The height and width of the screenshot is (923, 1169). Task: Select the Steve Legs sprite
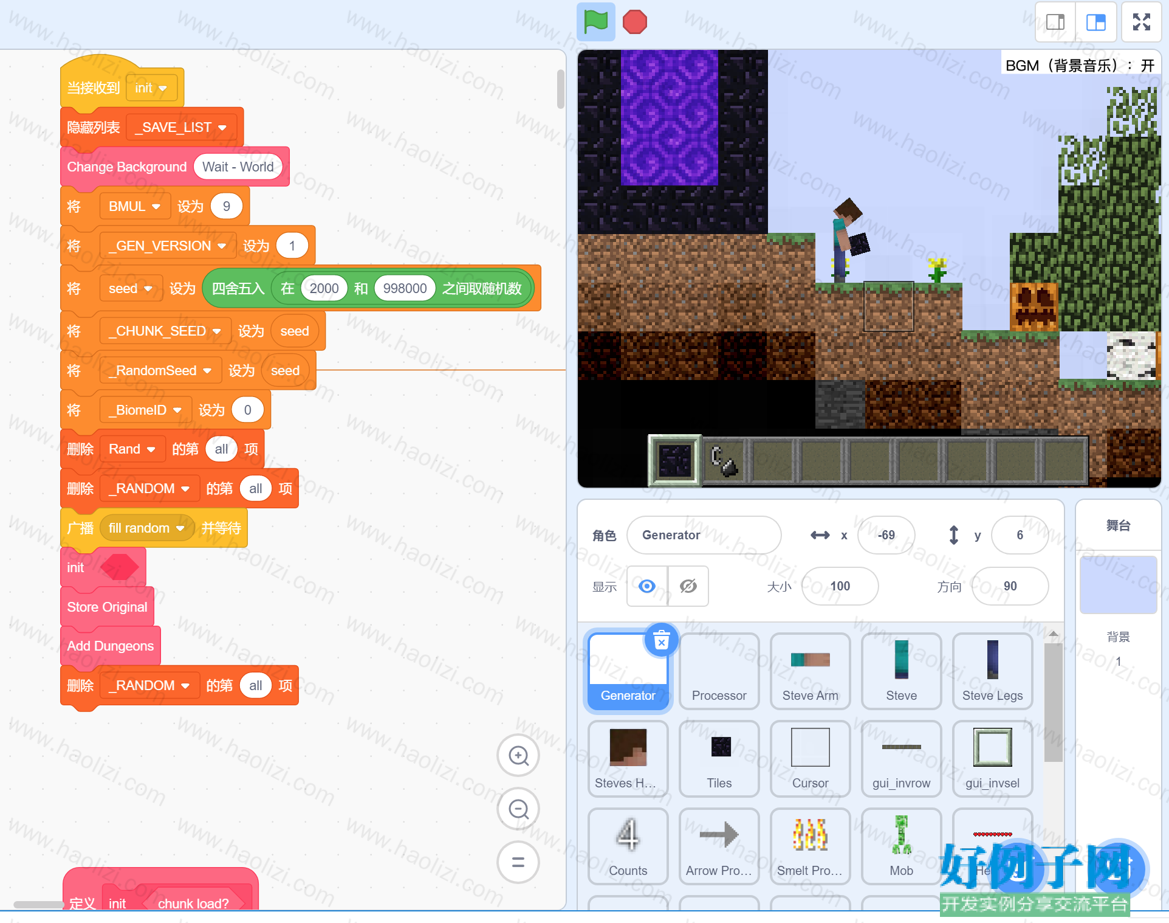point(992,671)
